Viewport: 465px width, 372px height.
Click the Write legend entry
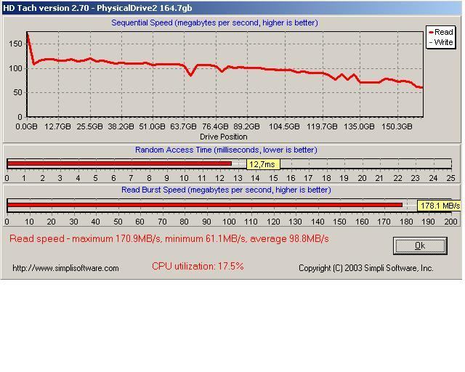[441, 42]
